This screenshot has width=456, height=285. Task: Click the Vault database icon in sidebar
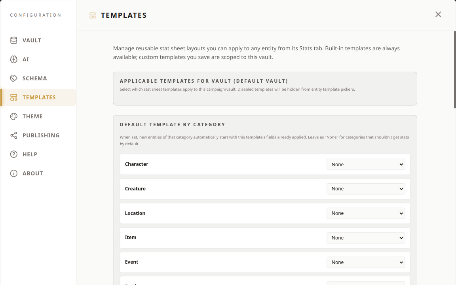click(x=14, y=40)
